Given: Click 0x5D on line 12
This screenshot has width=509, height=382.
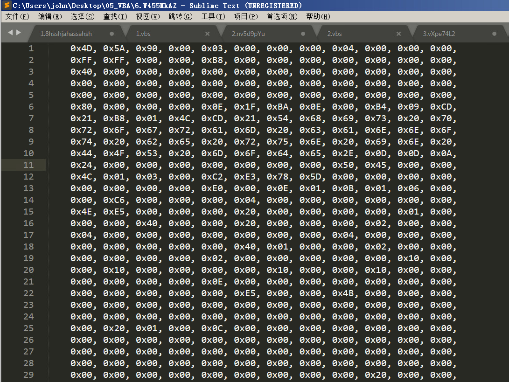Looking at the screenshot, I should click(x=311, y=177).
